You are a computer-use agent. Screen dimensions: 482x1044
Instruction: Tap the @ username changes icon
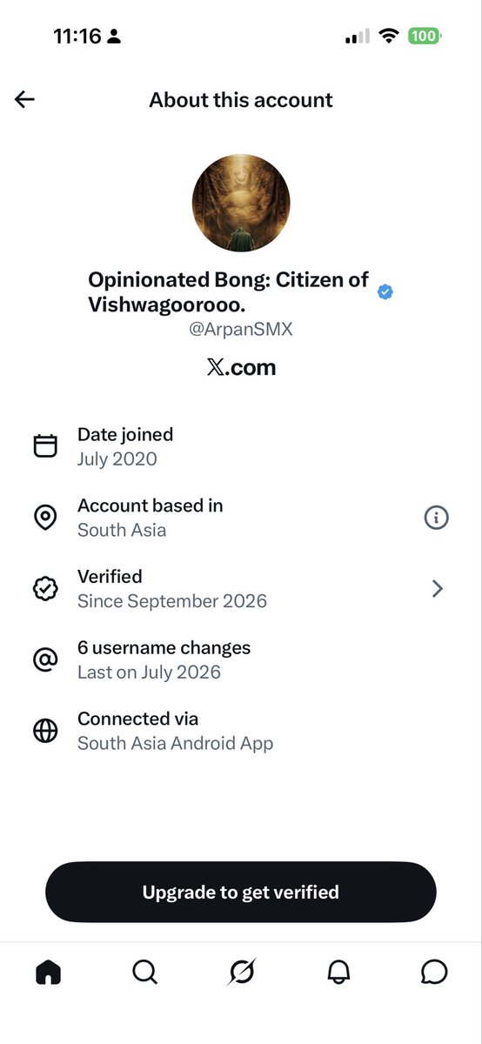point(45,660)
